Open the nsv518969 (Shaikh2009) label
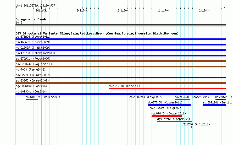233x145 pixels. tap(43, 97)
